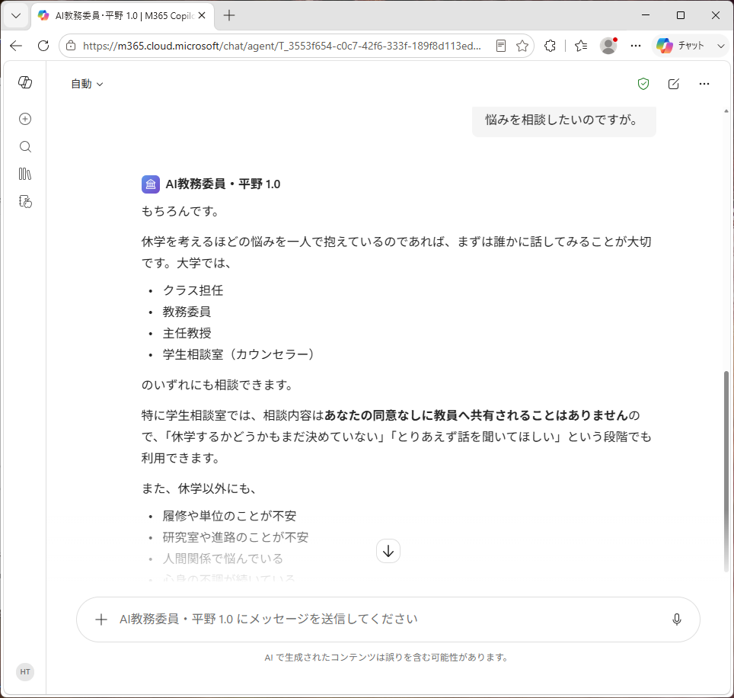Reload the page with refresh icon

tap(43, 46)
